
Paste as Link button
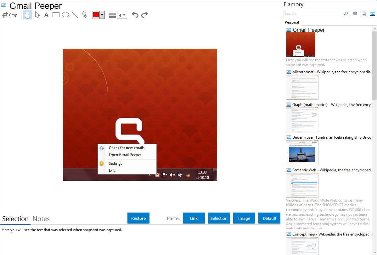(194, 218)
